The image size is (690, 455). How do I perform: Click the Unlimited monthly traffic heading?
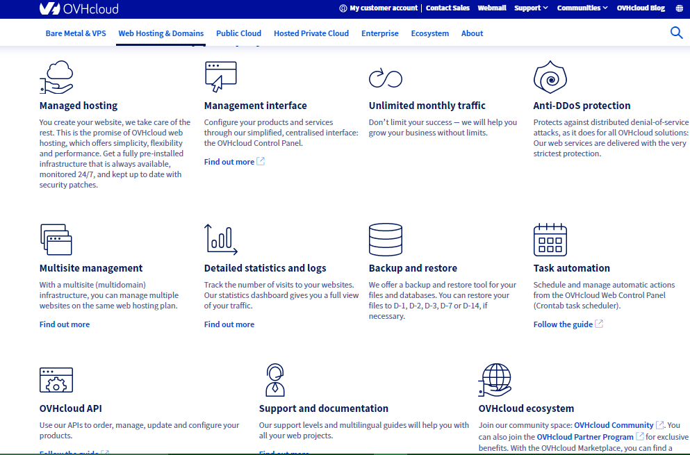[427, 106]
